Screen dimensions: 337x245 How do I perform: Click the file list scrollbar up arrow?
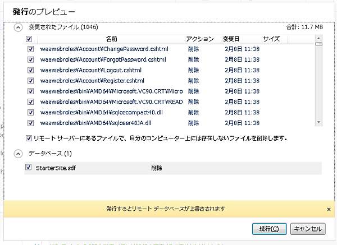tap(318, 38)
